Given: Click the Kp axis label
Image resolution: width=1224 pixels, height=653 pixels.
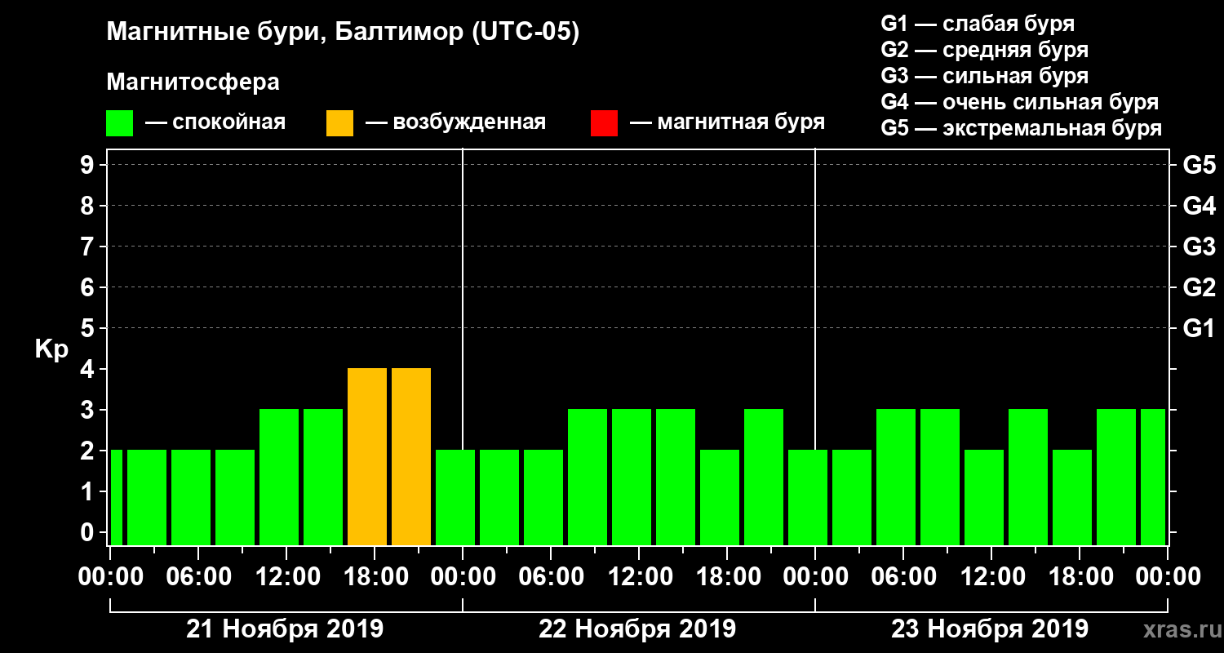Looking at the screenshot, I should tap(51, 350).
